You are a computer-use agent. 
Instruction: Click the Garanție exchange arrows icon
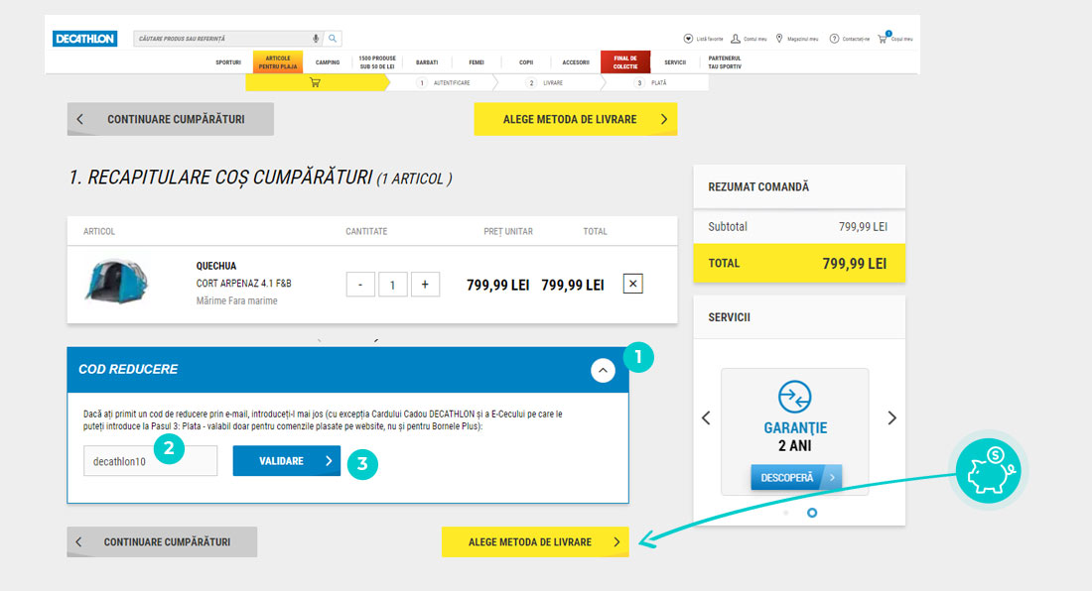point(794,397)
